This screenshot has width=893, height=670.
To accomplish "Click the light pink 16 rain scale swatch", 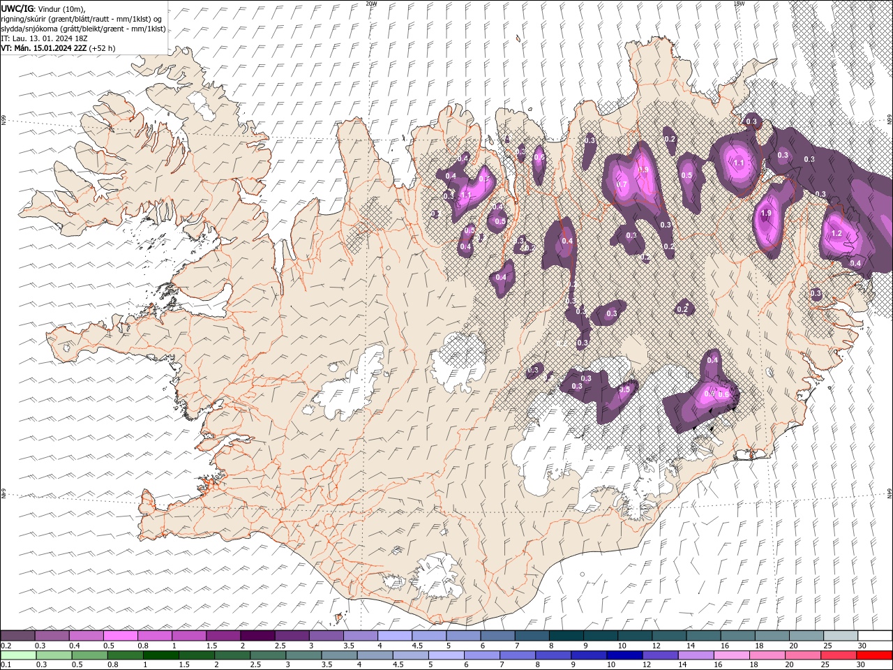I will coord(730,655).
